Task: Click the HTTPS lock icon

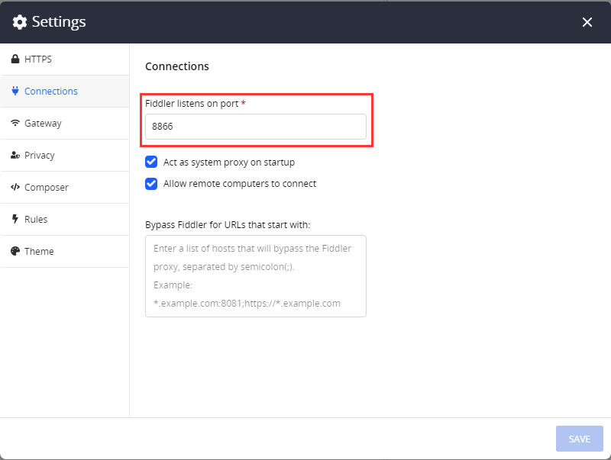Action: 15,60
